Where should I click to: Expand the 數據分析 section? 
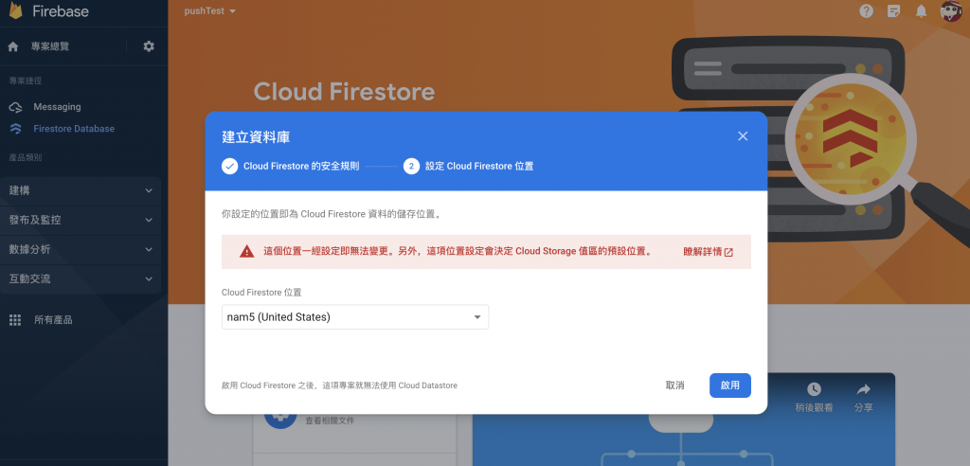click(x=81, y=249)
